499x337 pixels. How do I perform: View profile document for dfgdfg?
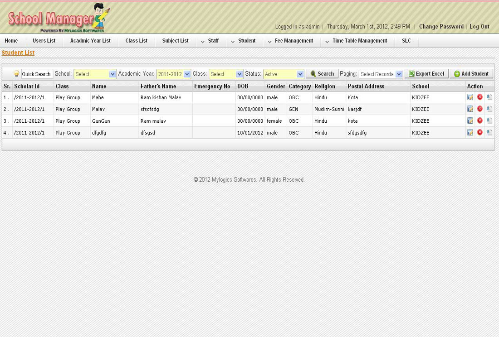pyautogui.click(x=489, y=132)
